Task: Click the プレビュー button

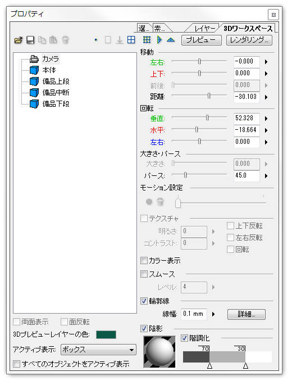Action: pyautogui.click(x=201, y=40)
